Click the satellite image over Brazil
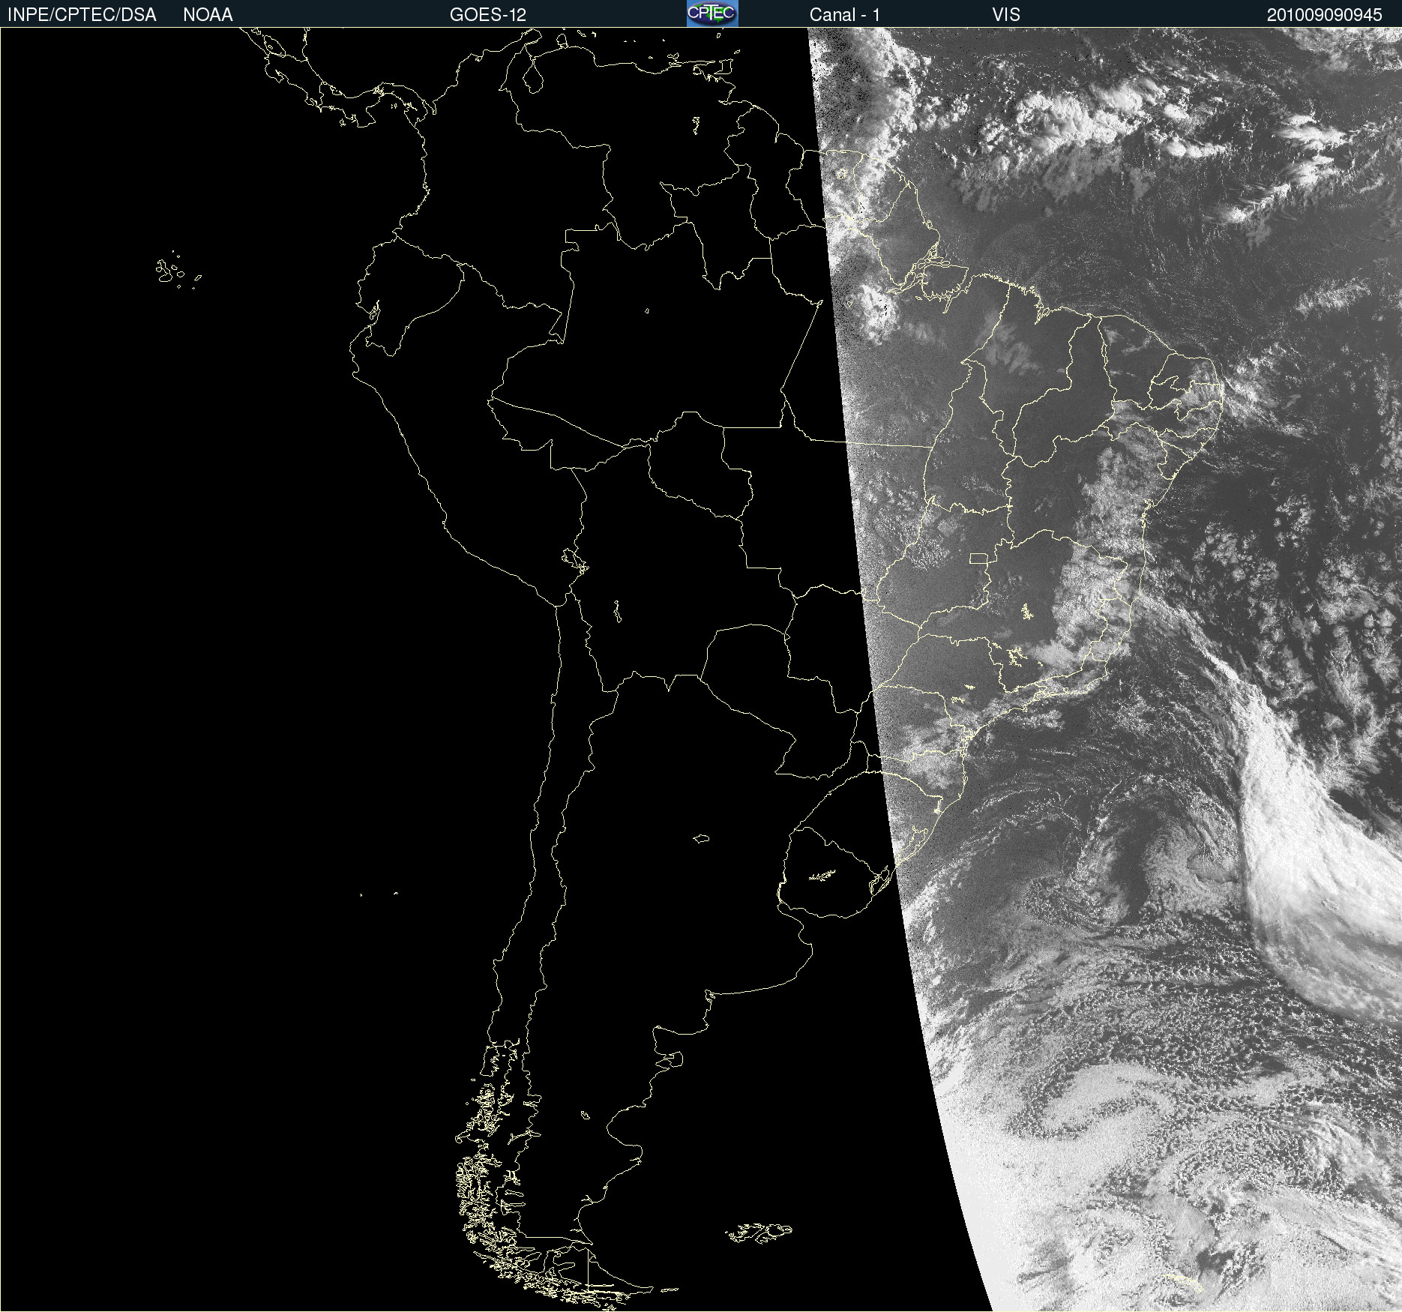 coord(701,669)
